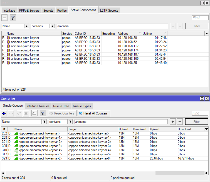Open column chooser dropdown in PPP table
This screenshot has width=210, height=182.
[207, 33]
